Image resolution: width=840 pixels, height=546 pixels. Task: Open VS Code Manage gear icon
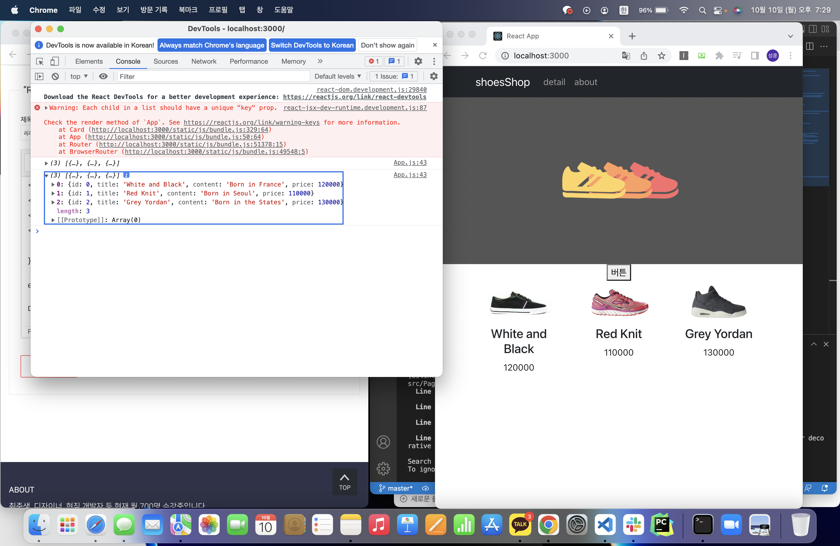[383, 468]
